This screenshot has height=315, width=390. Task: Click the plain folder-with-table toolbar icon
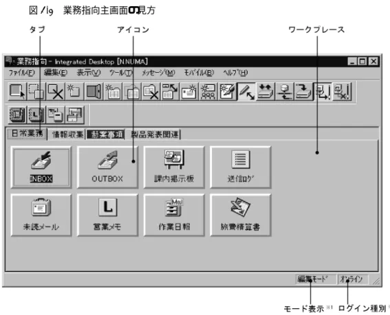coord(132,91)
